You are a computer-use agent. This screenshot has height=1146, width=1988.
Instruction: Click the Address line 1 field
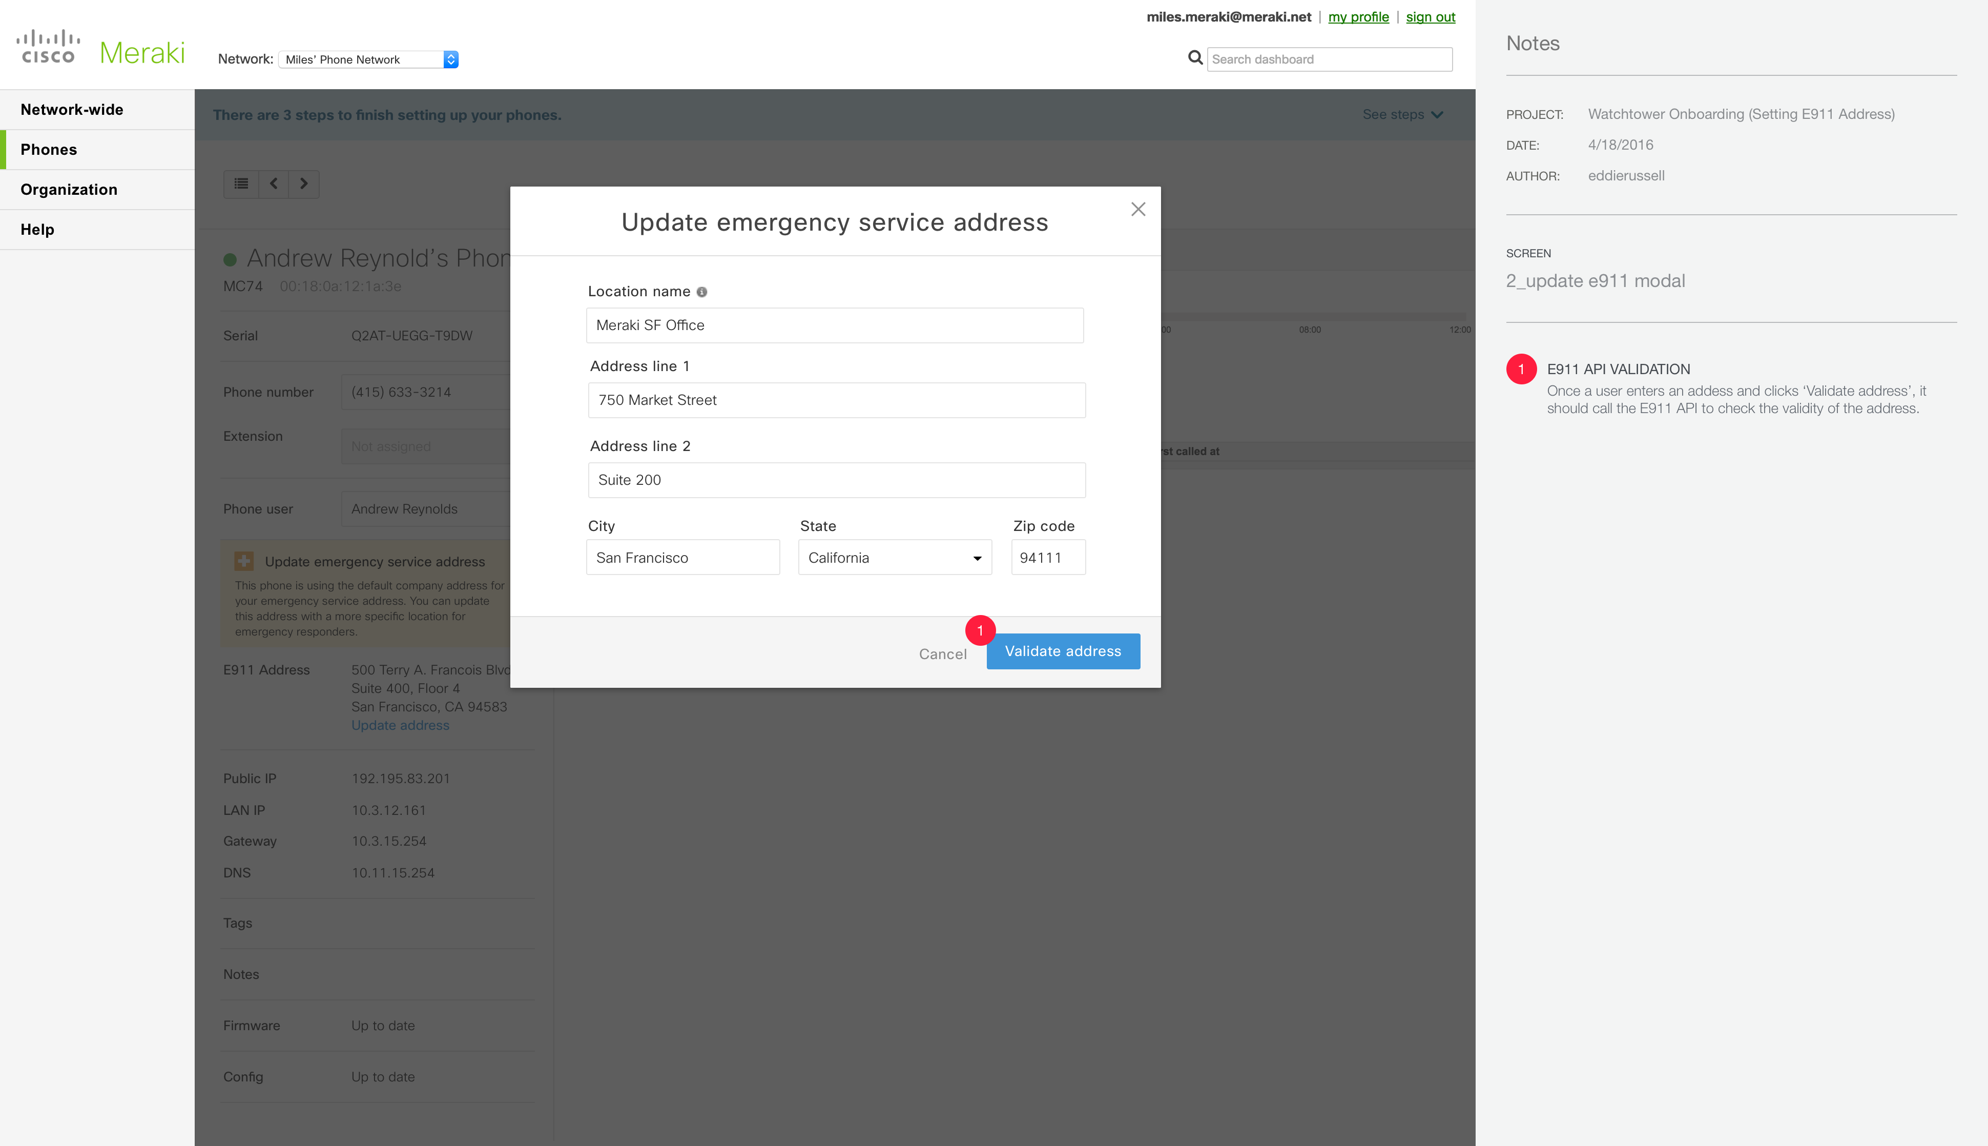click(836, 401)
